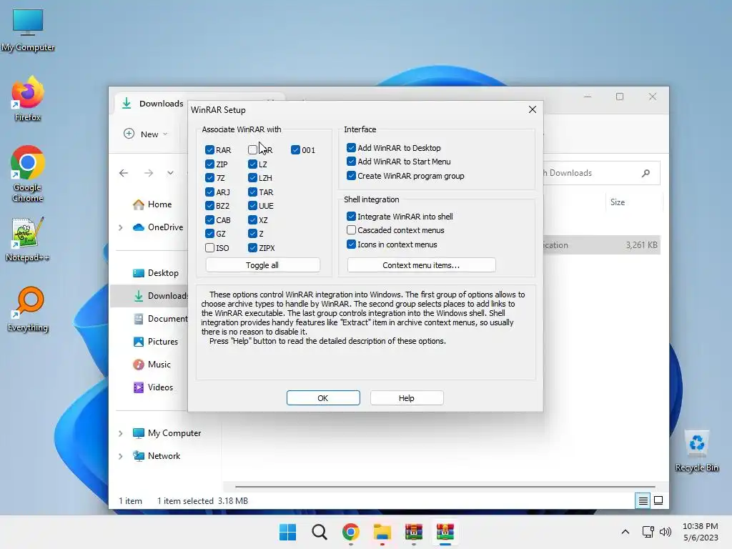This screenshot has width=732, height=549.
Task: Open the Windows Start menu
Action: [287, 532]
